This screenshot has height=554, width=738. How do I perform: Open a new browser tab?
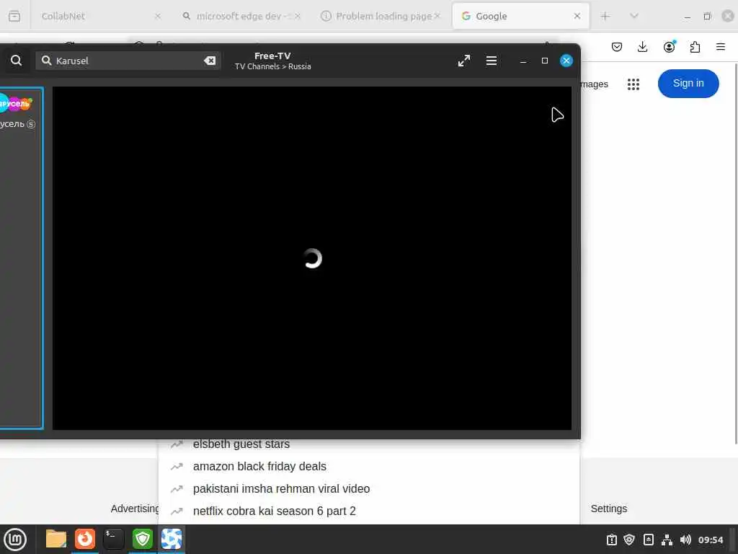point(605,16)
